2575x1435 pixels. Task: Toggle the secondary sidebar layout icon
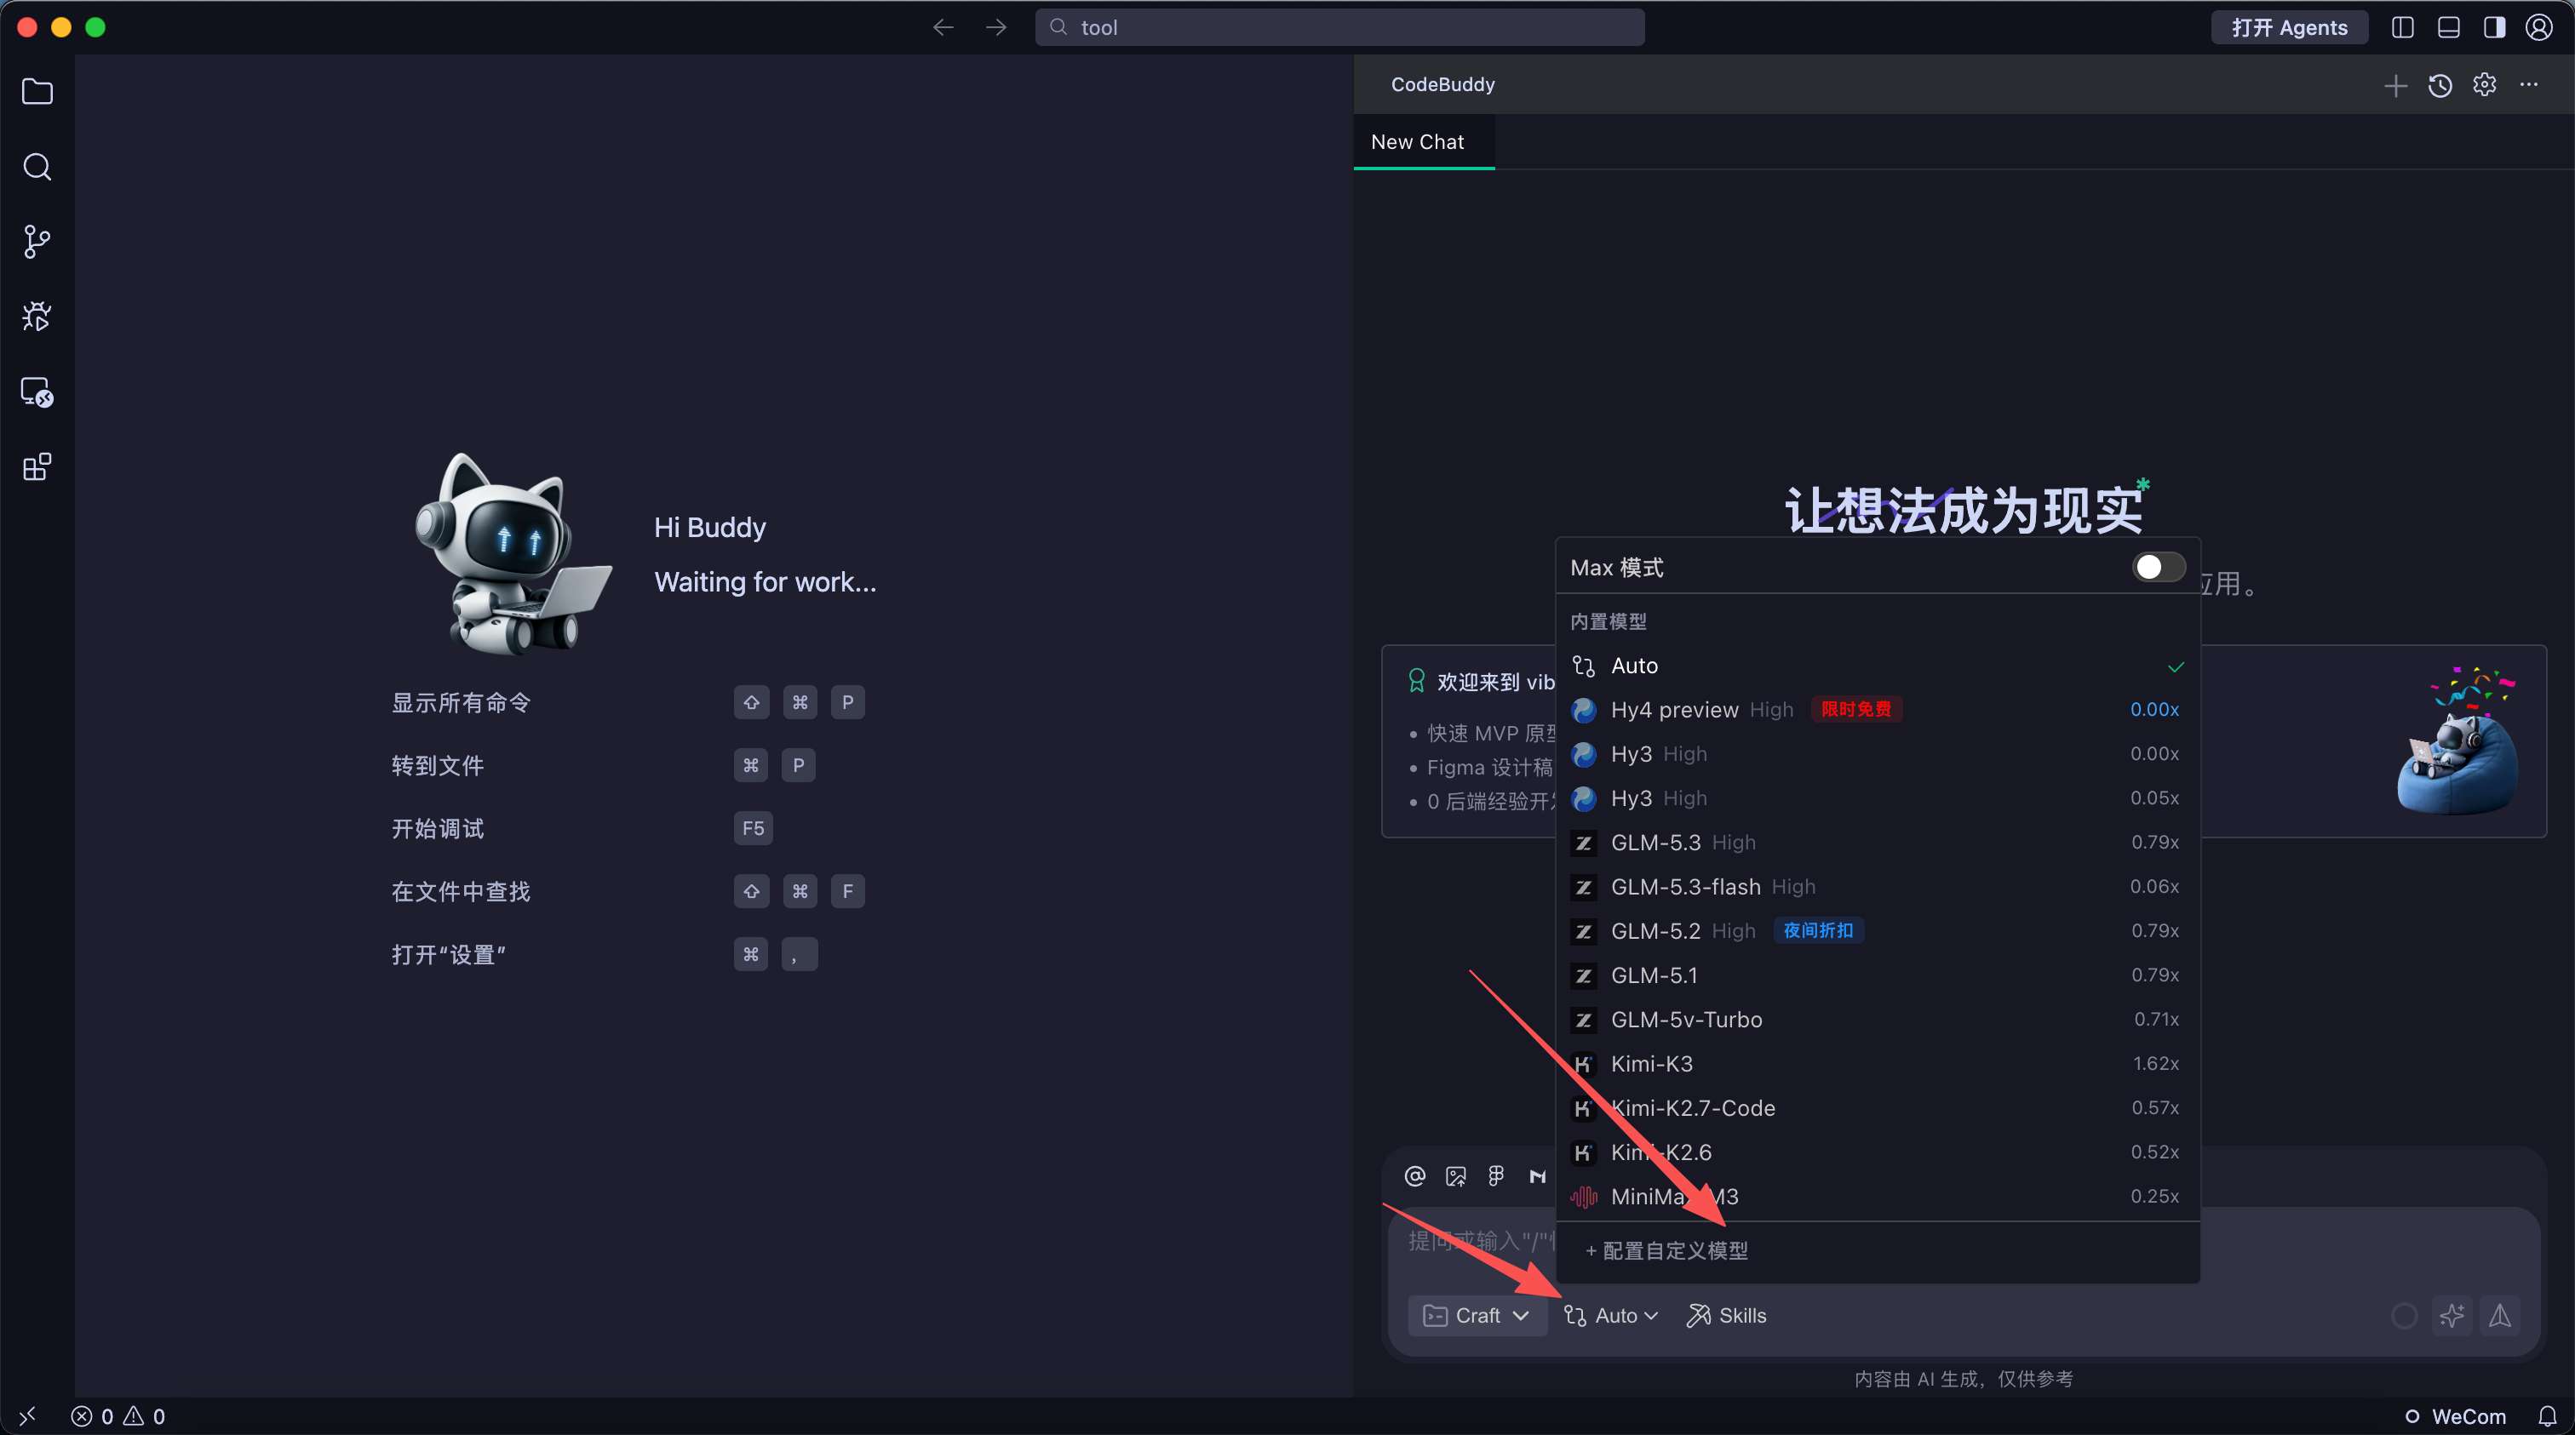tap(2494, 27)
